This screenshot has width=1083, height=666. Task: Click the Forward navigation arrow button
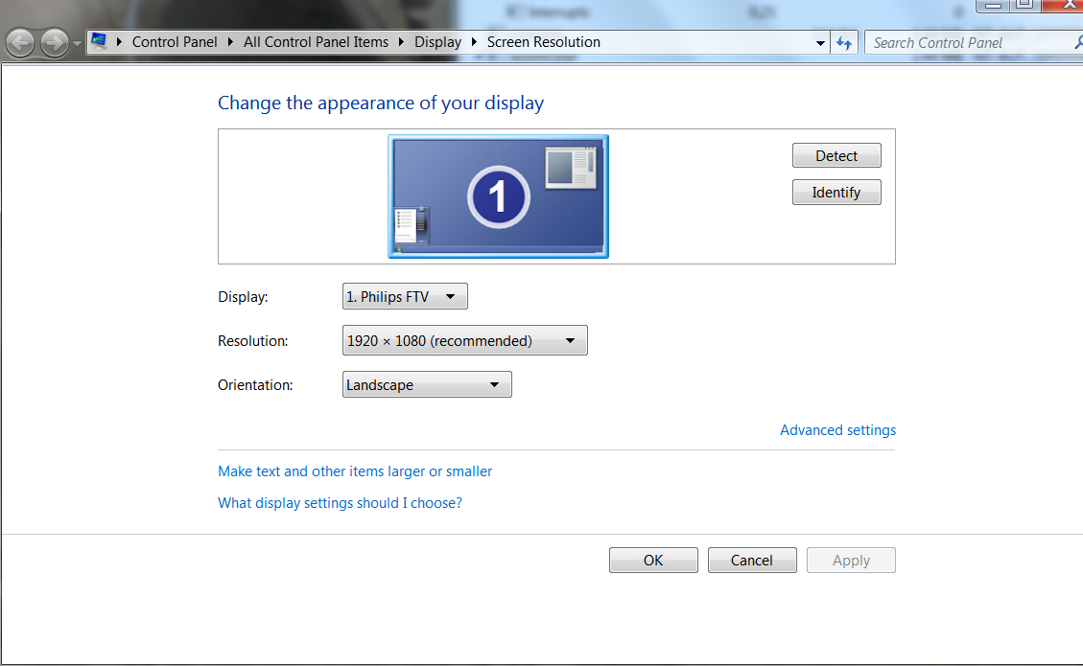pos(54,43)
